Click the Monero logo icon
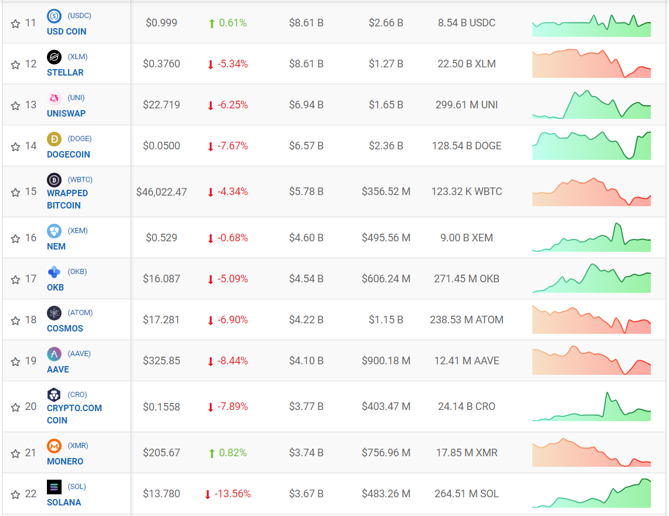Image resolution: width=669 pixels, height=516 pixels. [54, 446]
